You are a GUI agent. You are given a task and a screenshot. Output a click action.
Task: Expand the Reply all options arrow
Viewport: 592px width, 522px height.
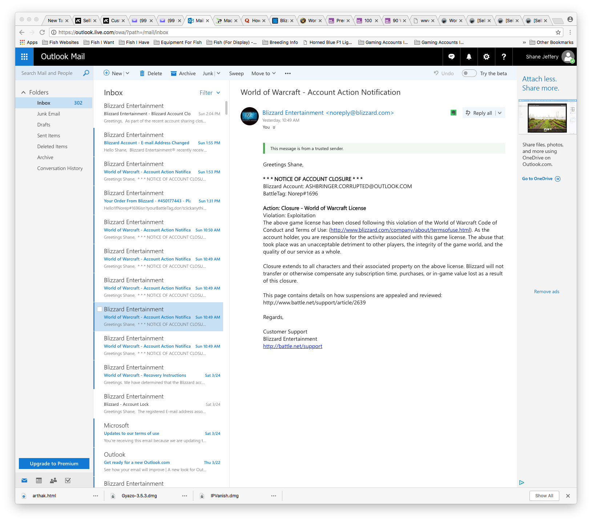pos(500,113)
